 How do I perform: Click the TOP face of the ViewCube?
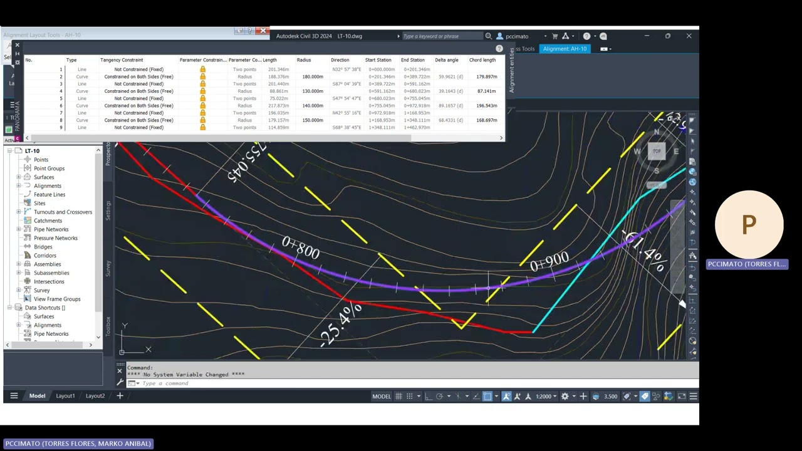click(x=657, y=151)
